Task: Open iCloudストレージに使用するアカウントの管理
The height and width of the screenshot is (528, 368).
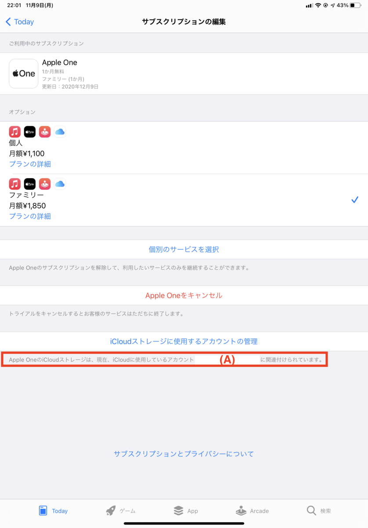Action: click(184, 341)
